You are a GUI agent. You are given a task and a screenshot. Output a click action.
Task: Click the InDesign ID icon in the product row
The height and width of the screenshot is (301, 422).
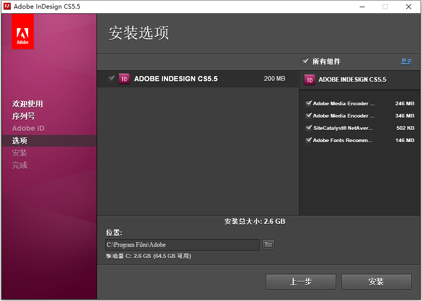[x=124, y=79]
